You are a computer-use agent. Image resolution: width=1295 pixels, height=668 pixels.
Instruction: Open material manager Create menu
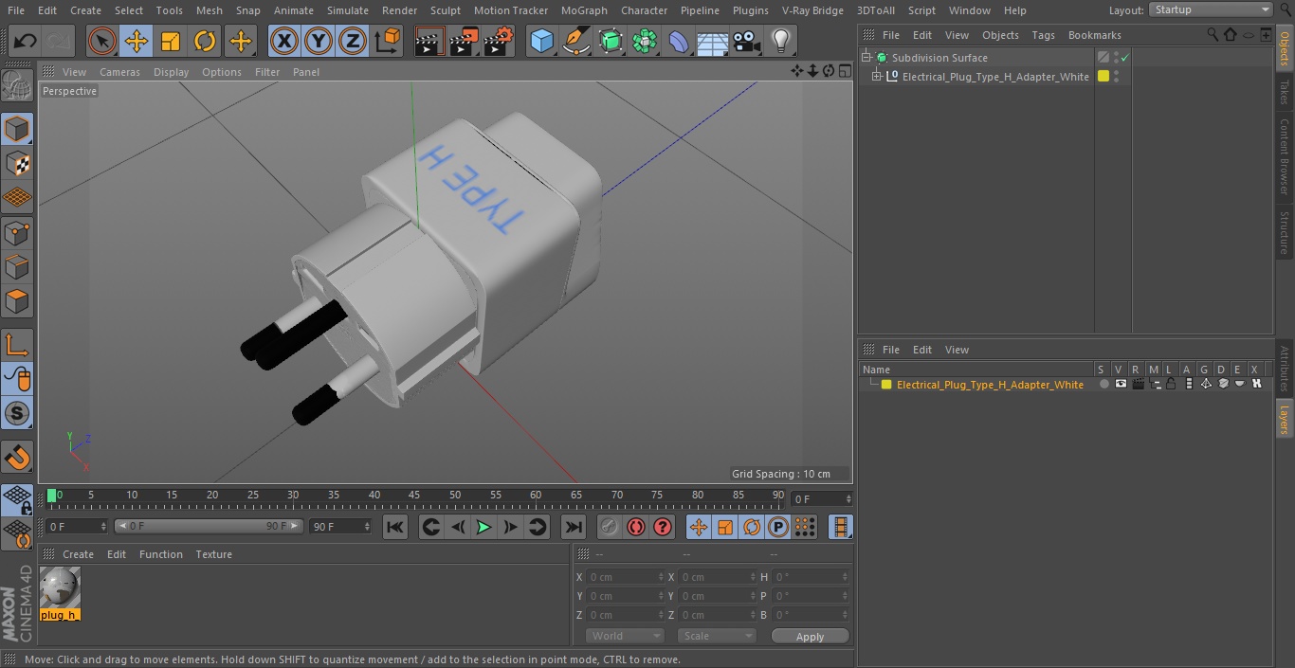(x=78, y=554)
